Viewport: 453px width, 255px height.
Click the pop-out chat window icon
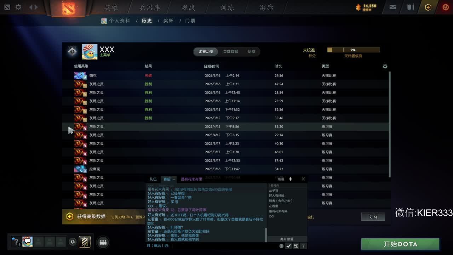coord(296,246)
